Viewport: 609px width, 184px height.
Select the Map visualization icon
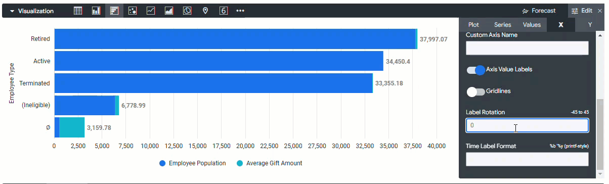pyautogui.click(x=205, y=11)
